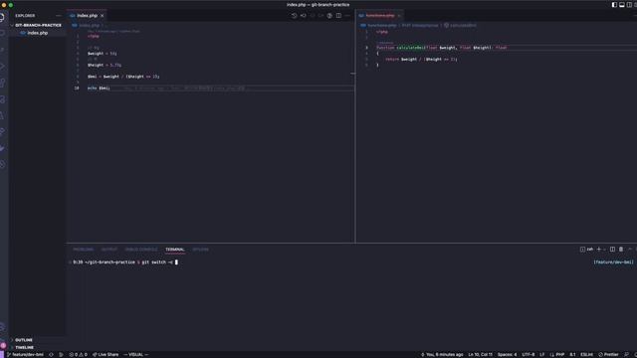Open the Explorer view in activity bar
Image resolution: width=637 pixels, height=358 pixels.
click(2, 17)
